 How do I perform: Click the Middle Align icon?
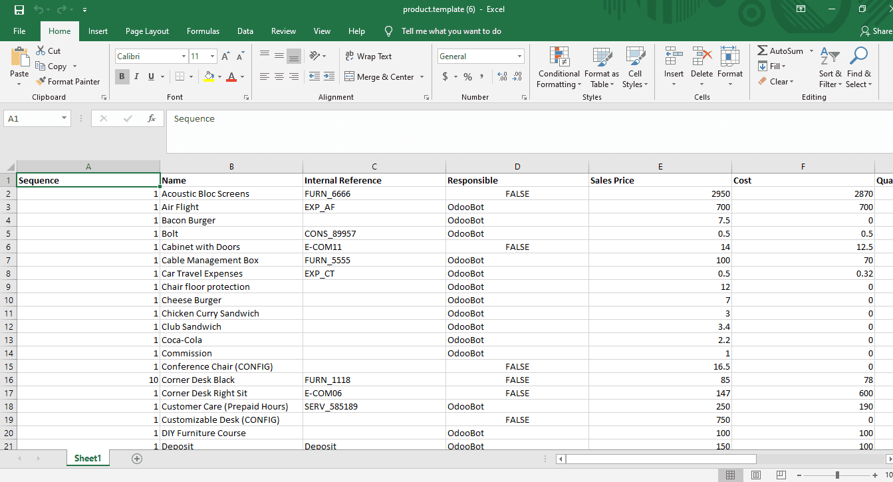279,56
